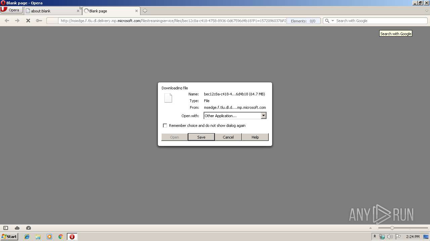
Task: Go forward with the Forward arrow
Action: click(17, 21)
